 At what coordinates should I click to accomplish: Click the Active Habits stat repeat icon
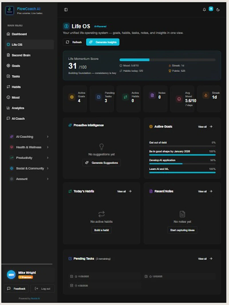tap(125, 97)
